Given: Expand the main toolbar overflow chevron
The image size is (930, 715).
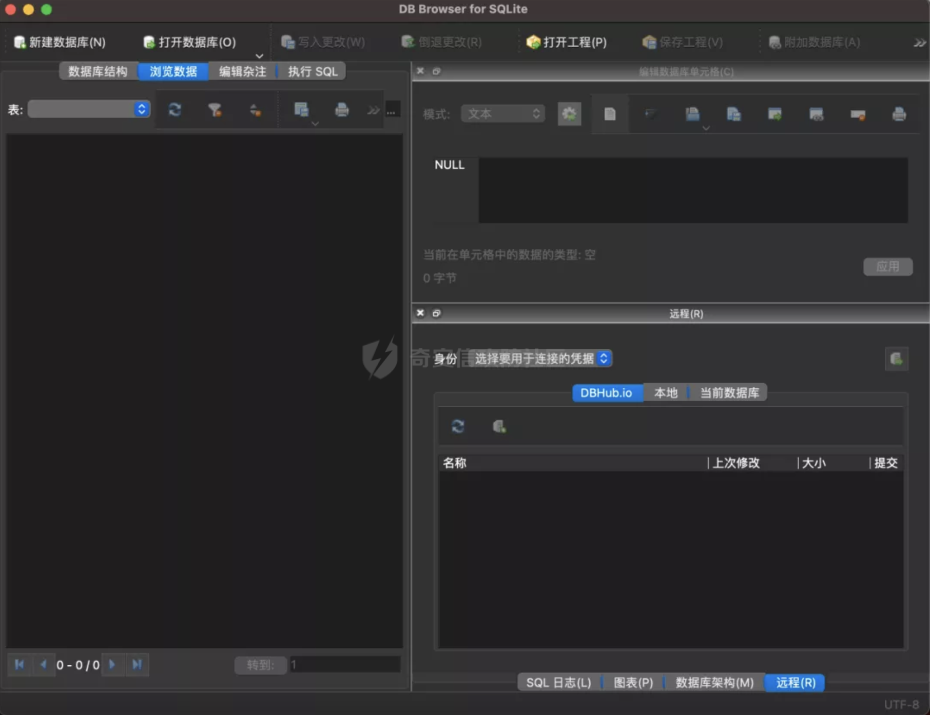Looking at the screenshot, I should 919,43.
